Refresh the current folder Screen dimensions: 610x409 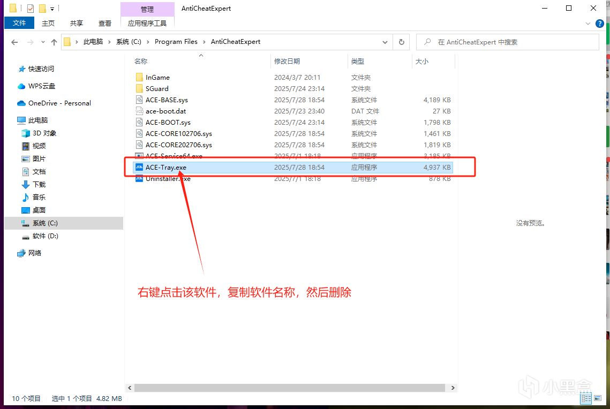402,42
